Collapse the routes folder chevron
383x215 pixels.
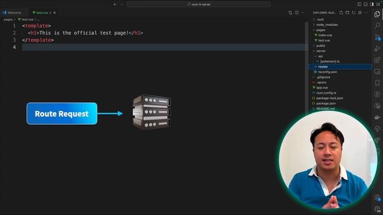316,67
